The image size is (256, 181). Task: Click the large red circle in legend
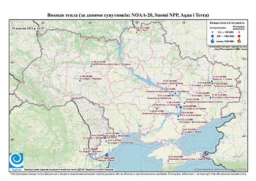coord(239,36)
